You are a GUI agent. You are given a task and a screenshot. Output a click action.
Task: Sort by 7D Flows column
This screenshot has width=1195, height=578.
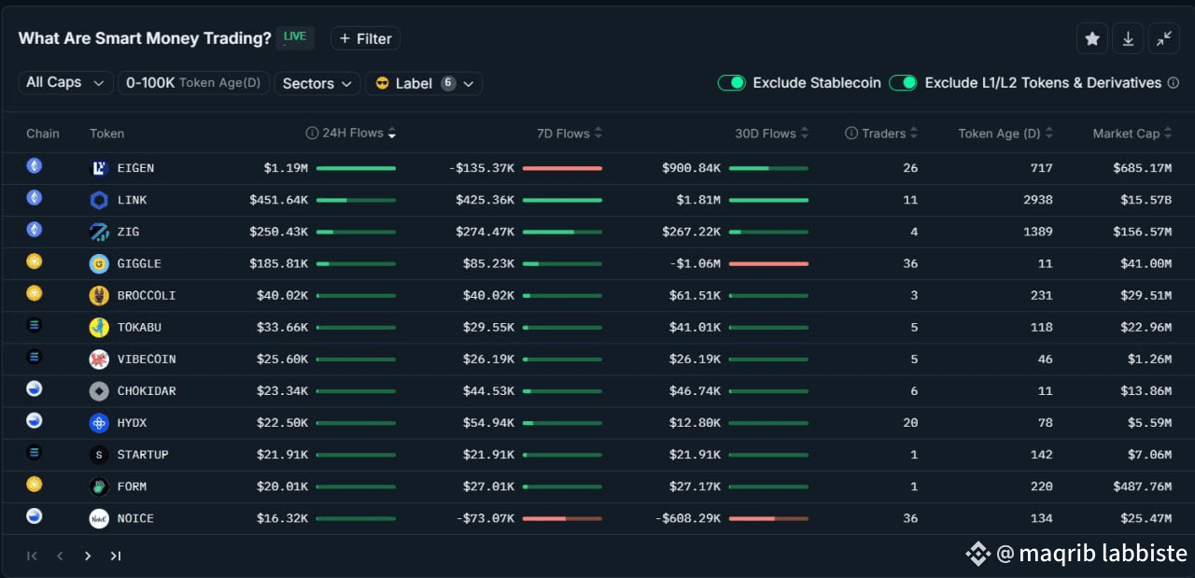click(569, 134)
